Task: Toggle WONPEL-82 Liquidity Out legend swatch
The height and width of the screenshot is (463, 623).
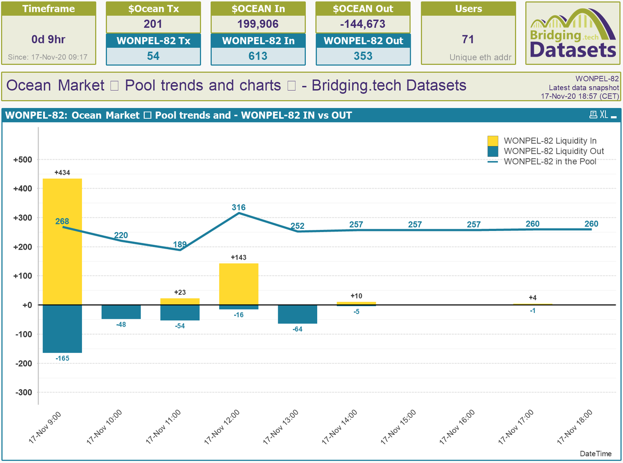Action: click(x=493, y=151)
